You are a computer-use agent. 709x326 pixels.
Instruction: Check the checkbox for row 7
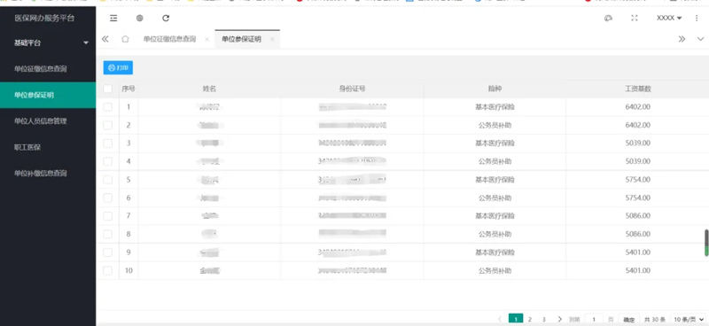coord(107,216)
